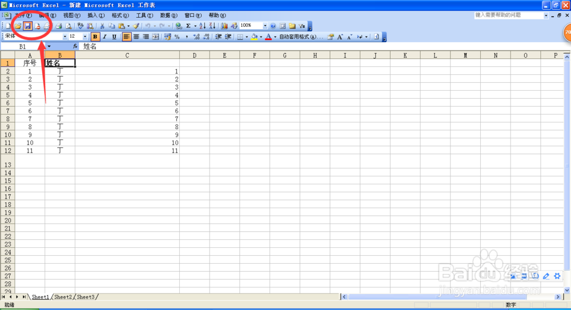
Task: Select row 13 header
Action: pos(7,162)
